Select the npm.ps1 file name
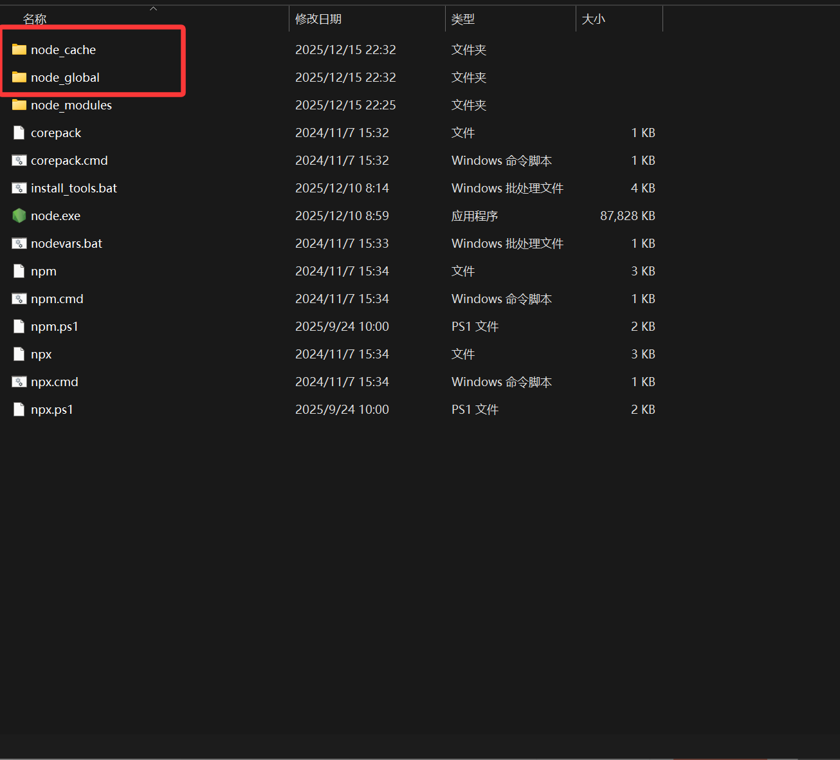This screenshot has width=840, height=760. 55,326
